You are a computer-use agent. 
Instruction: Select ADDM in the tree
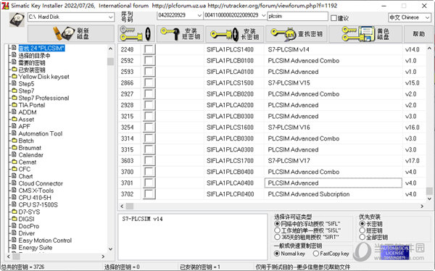point(28,112)
